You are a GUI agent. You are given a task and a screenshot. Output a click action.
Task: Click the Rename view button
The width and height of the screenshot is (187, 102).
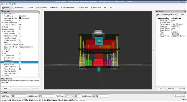(182, 89)
